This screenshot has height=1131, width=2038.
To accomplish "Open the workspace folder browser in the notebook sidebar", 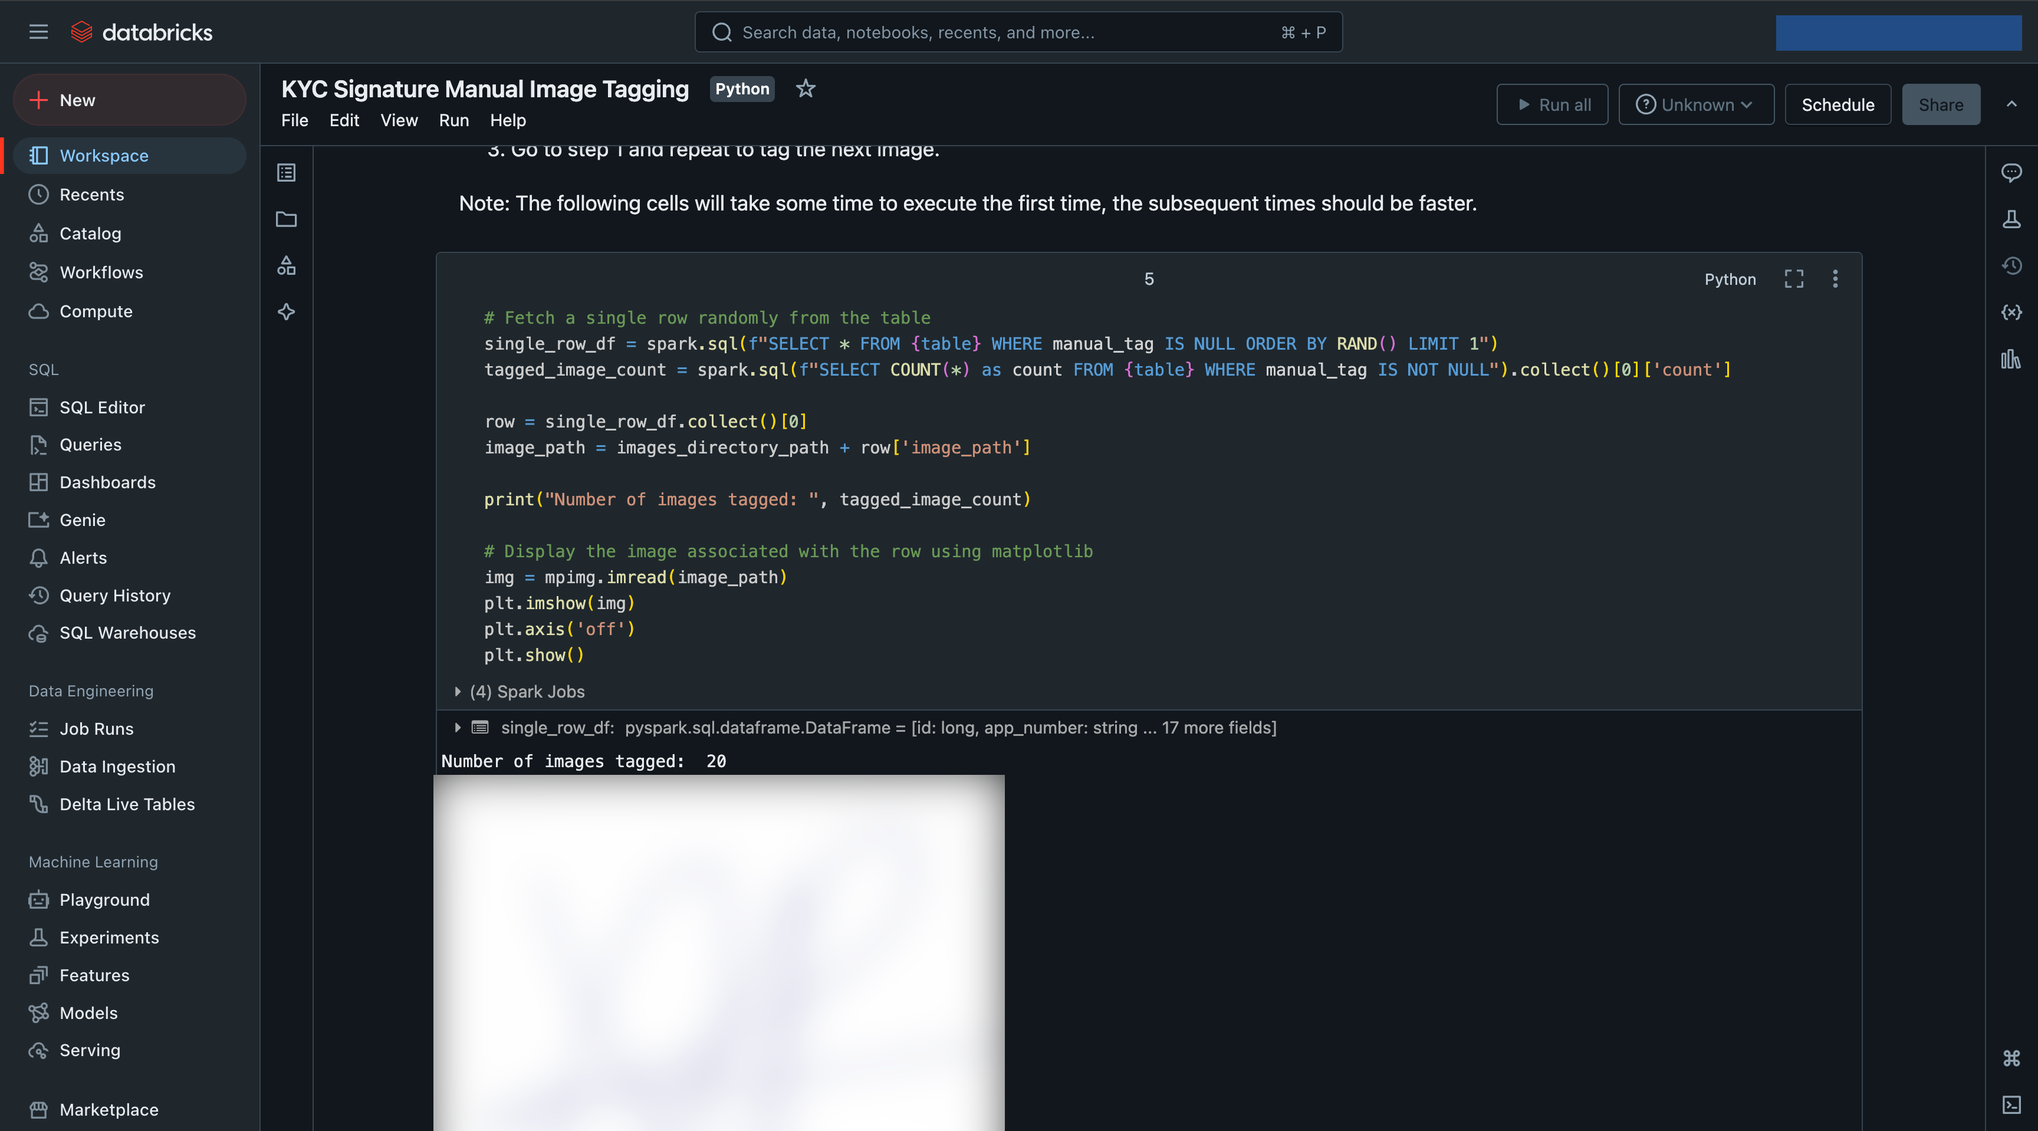I will 285,220.
